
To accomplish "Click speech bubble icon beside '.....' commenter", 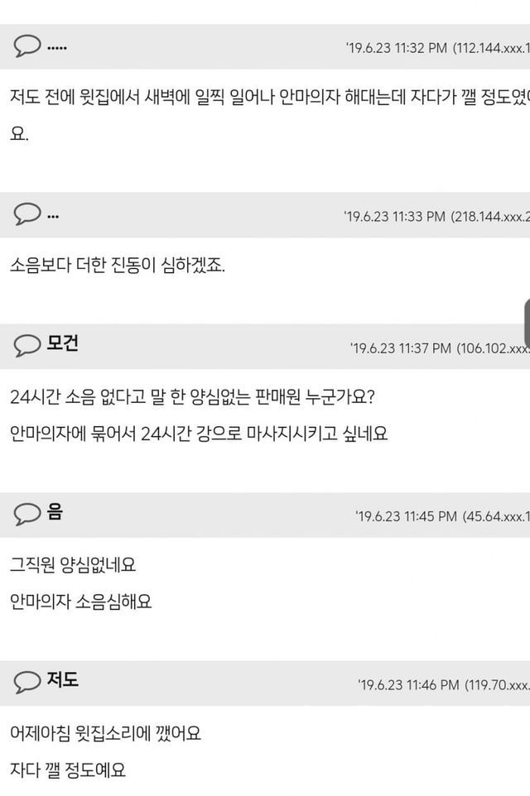I will click(x=27, y=46).
